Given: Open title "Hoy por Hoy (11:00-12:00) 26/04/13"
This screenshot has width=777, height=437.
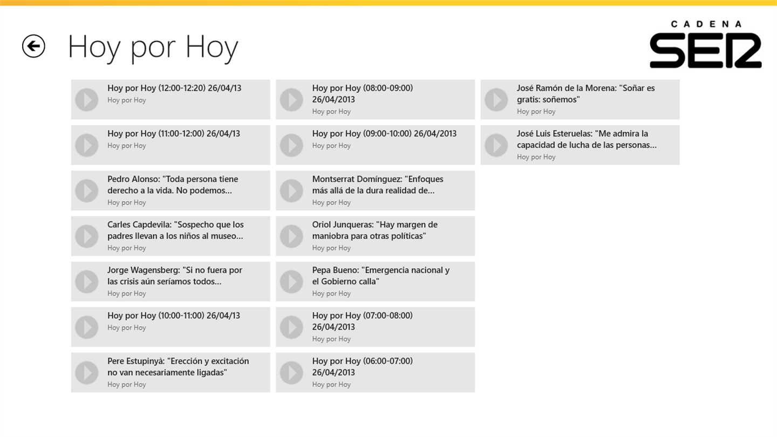Looking at the screenshot, I should coord(174,133).
